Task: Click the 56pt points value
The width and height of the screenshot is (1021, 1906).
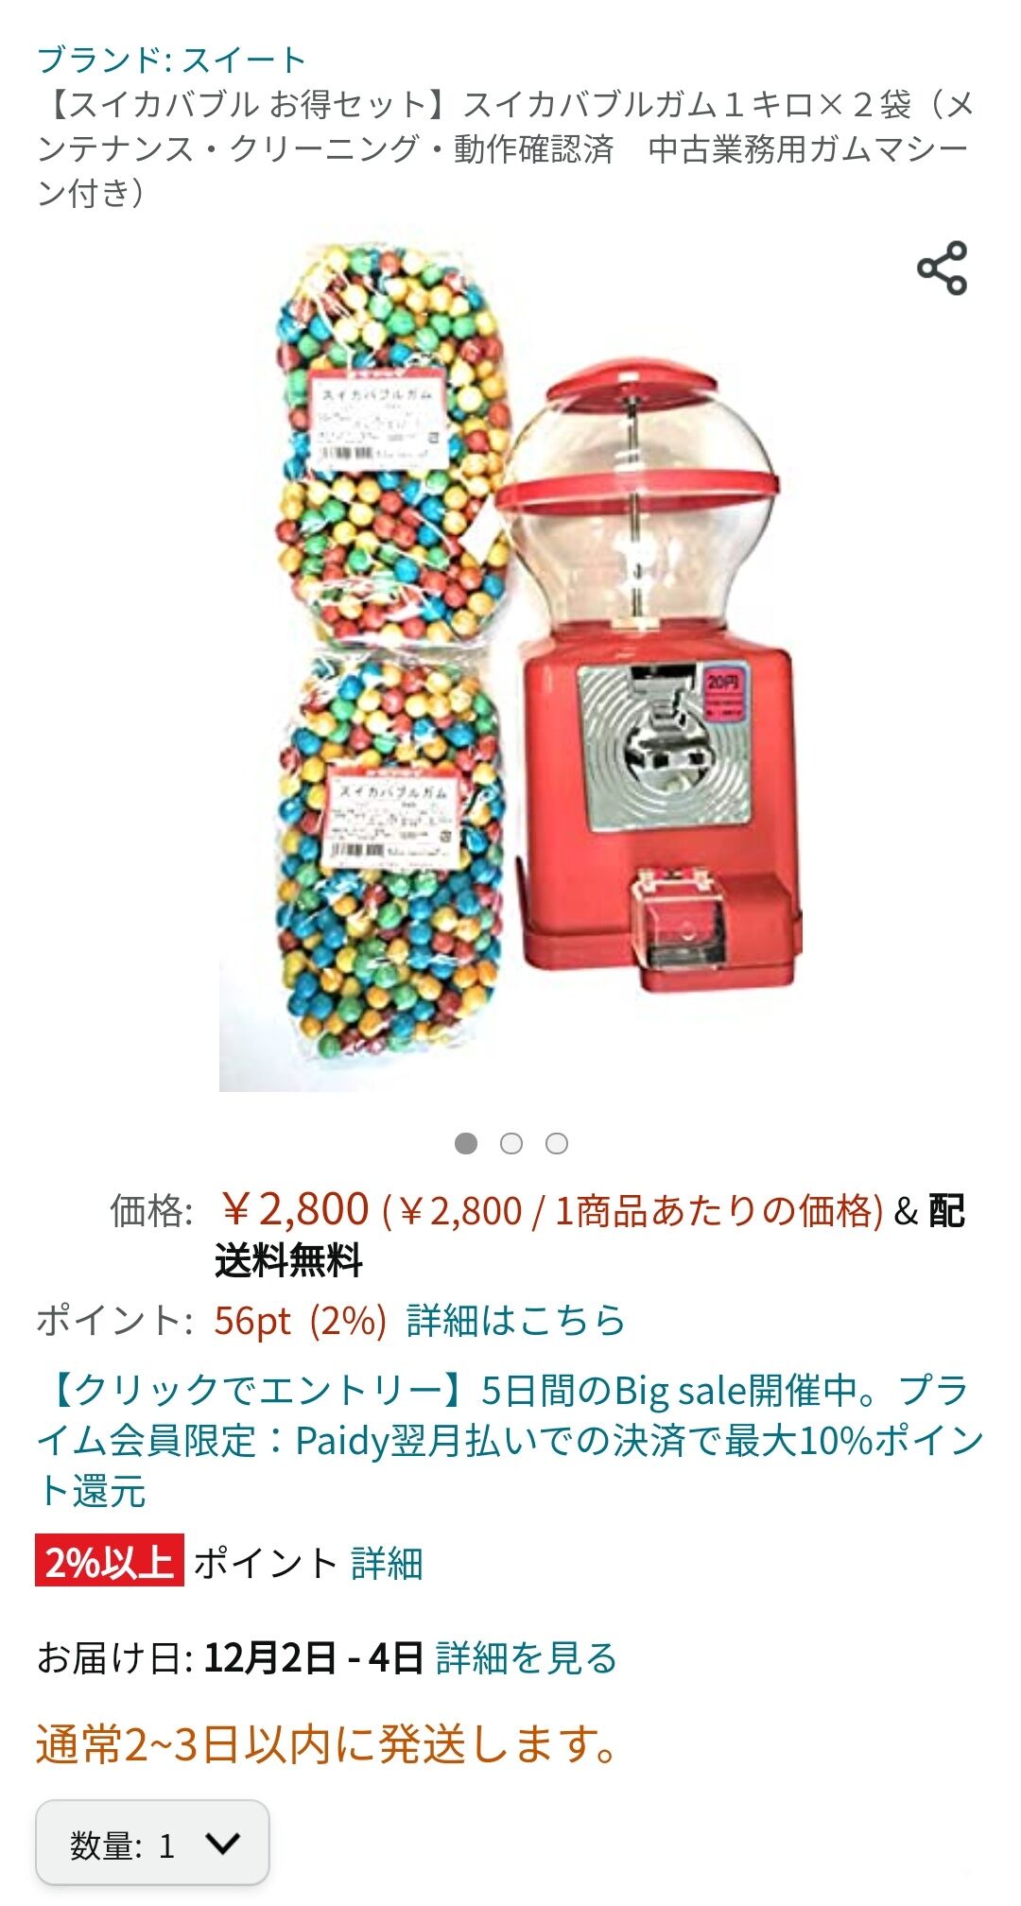Action: click(x=252, y=1321)
